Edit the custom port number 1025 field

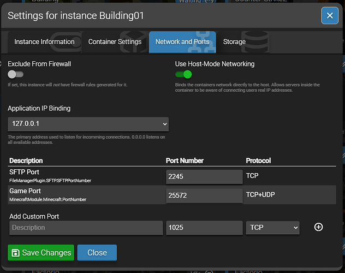coord(204,228)
